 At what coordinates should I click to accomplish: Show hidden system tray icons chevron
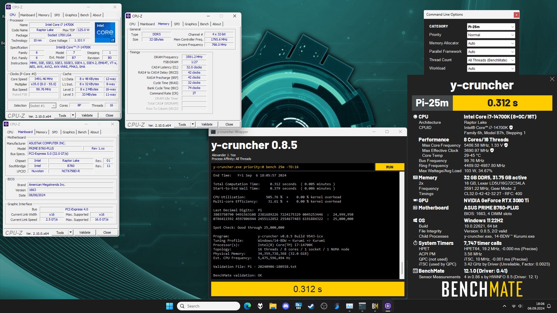pyautogui.click(x=504, y=306)
